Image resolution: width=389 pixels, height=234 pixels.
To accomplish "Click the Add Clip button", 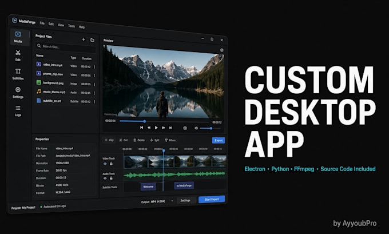I will [109, 140].
